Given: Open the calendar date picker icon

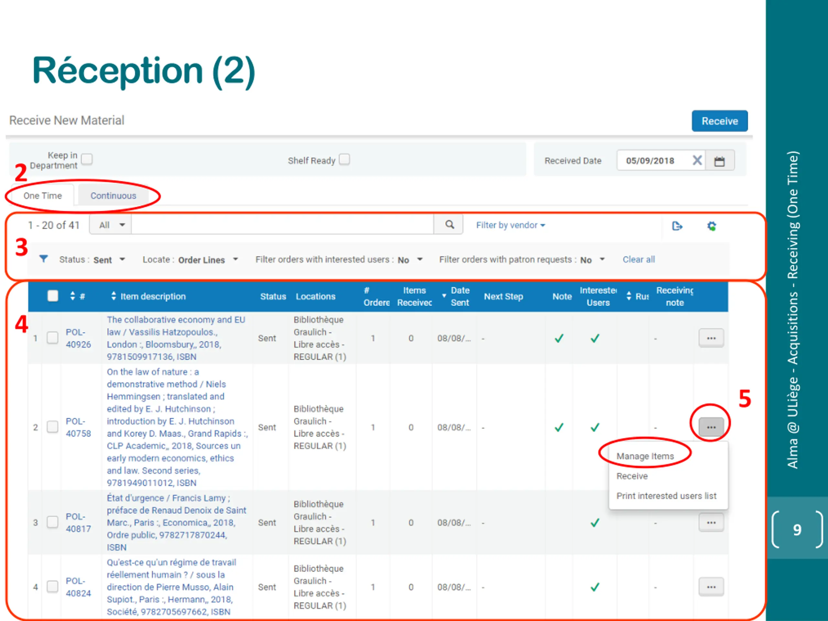Looking at the screenshot, I should (x=719, y=161).
